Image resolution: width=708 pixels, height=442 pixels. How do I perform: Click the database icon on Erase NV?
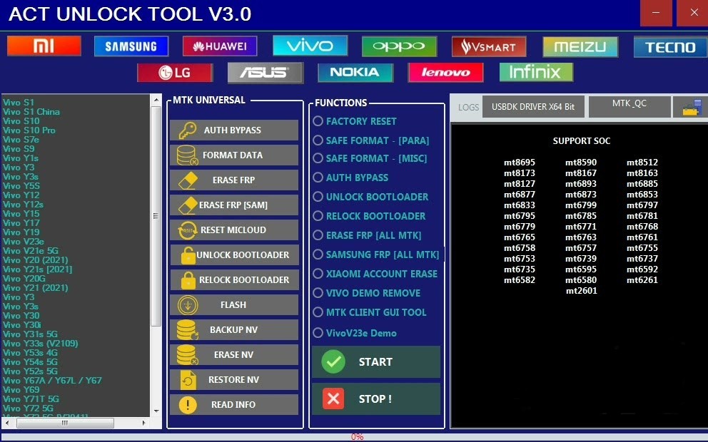point(188,355)
